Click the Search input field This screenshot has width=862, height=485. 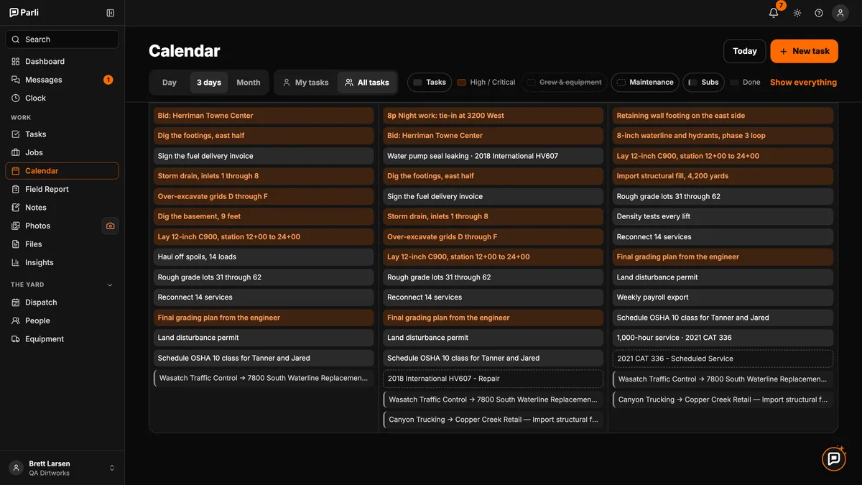tap(62, 40)
